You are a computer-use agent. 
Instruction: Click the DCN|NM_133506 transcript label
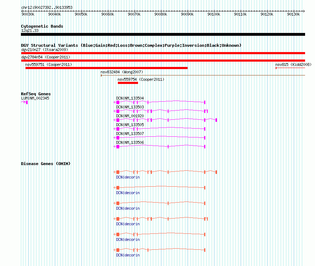click(130, 142)
